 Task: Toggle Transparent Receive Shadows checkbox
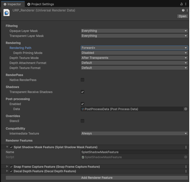pyautogui.click(x=82, y=92)
